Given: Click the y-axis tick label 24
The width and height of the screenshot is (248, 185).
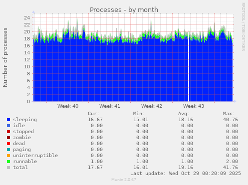Looking at the screenshot, I should (27, 17).
